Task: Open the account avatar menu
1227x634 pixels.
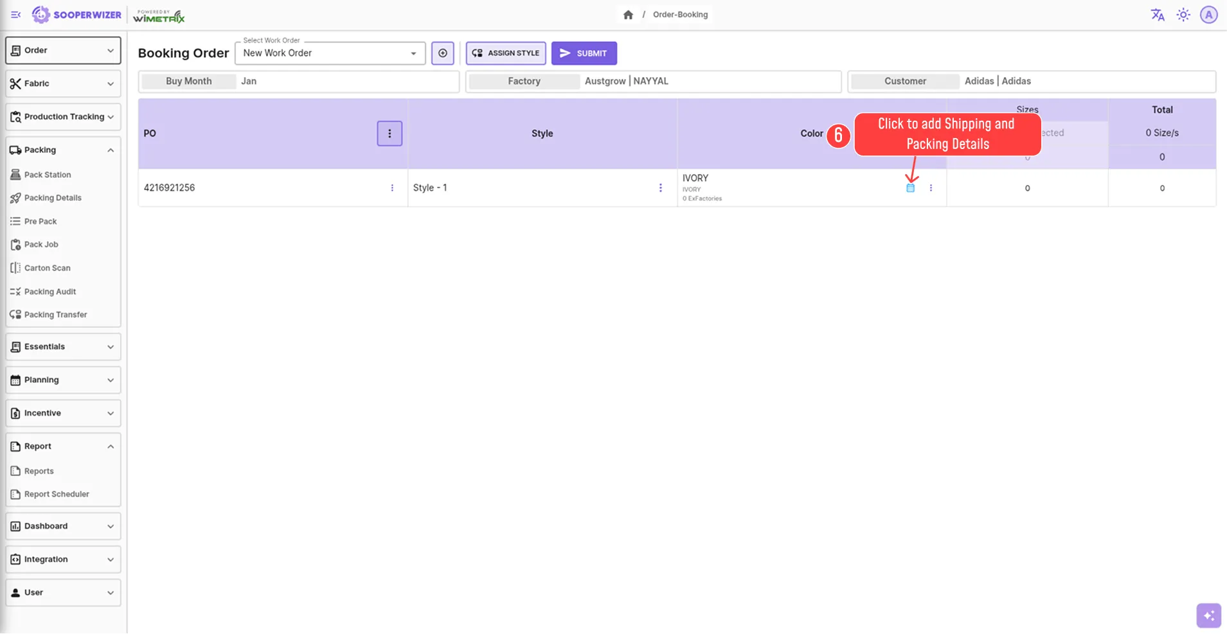Action: [x=1209, y=14]
